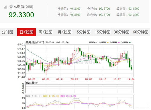Click the 10PMA yellow legend marker

click(x=108, y=42)
